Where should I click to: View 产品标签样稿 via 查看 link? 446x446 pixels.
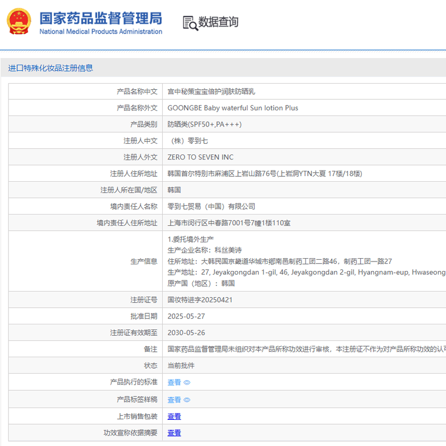tap(174, 400)
